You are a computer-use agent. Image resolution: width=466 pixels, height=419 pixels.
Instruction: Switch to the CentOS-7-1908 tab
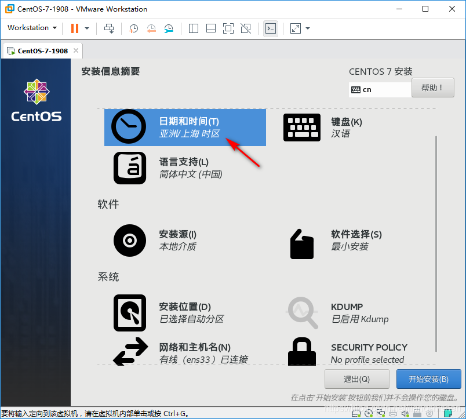coord(41,50)
